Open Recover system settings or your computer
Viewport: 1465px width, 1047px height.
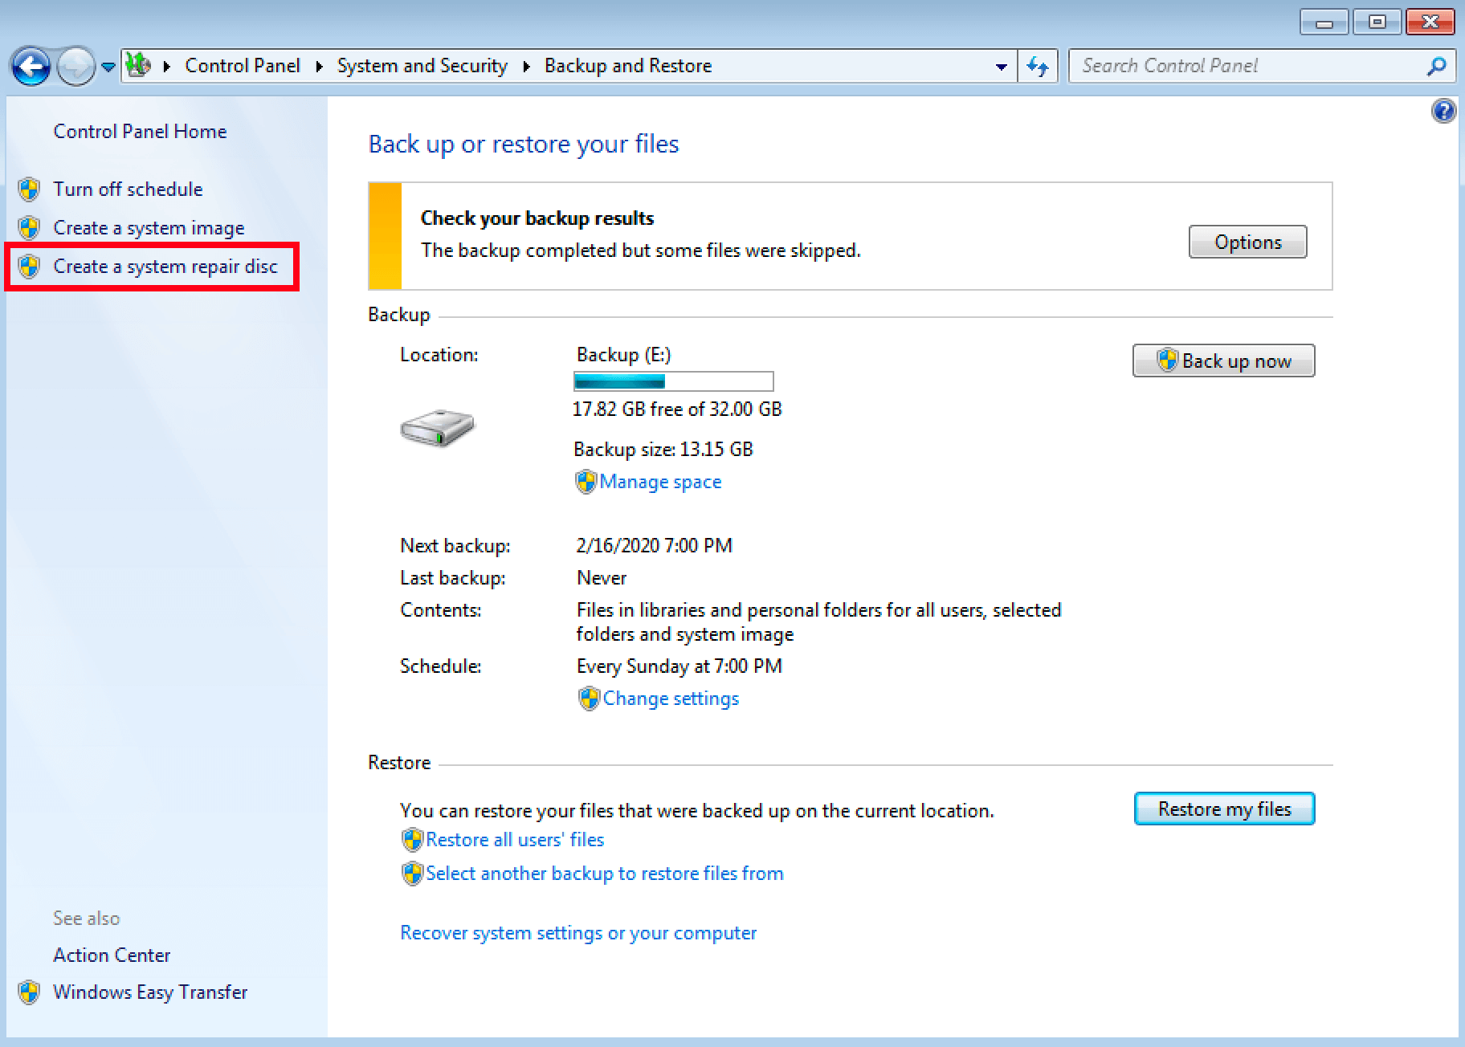pyautogui.click(x=578, y=933)
